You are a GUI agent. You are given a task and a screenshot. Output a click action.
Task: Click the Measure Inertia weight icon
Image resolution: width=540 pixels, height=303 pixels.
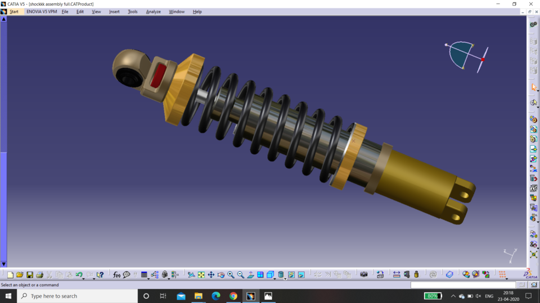pyautogui.click(x=416, y=274)
